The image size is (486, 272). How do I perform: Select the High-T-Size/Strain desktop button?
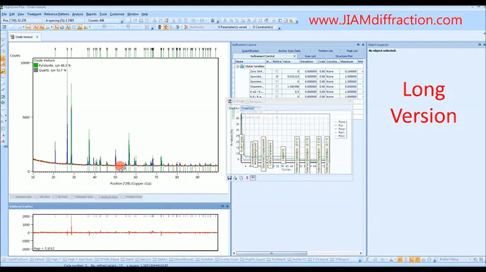click(x=78, y=260)
